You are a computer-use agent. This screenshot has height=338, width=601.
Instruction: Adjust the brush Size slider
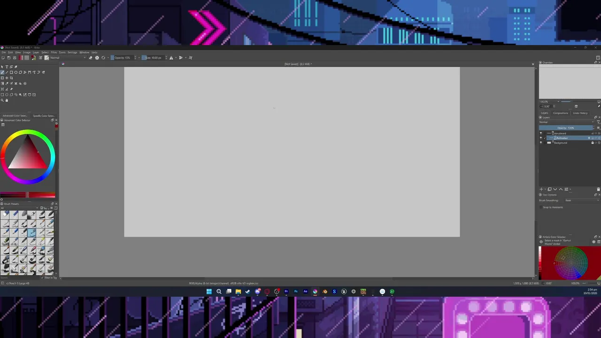click(x=154, y=58)
